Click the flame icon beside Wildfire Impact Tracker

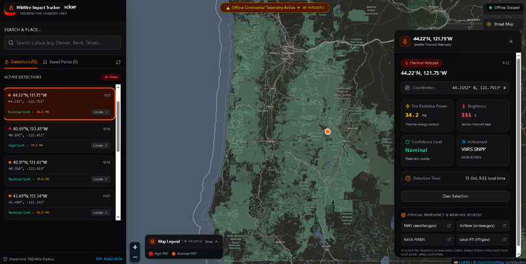click(x=10, y=7)
